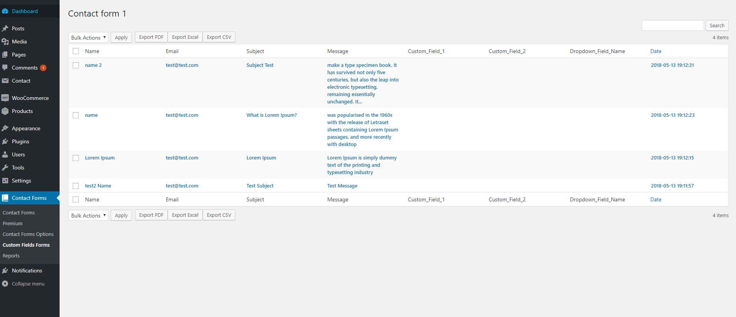Click the Plugins plug icon
Screen dimensions: 736x317
click(x=5, y=141)
